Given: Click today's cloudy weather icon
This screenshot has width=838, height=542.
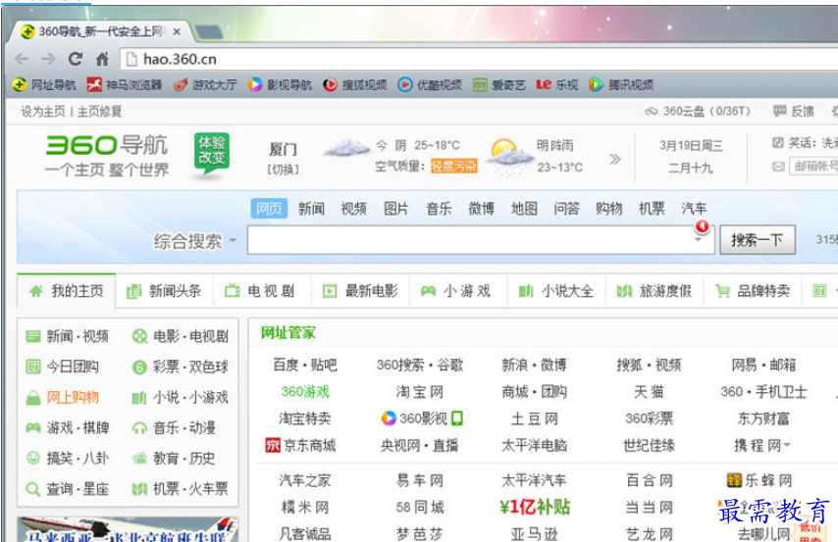Looking at the screenshot, I should (x=346, y=149).
